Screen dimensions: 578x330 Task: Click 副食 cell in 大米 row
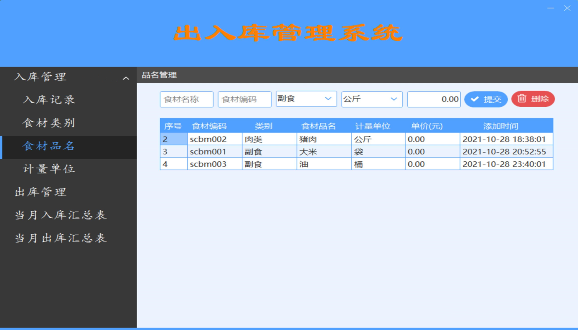tap(269, 151)
